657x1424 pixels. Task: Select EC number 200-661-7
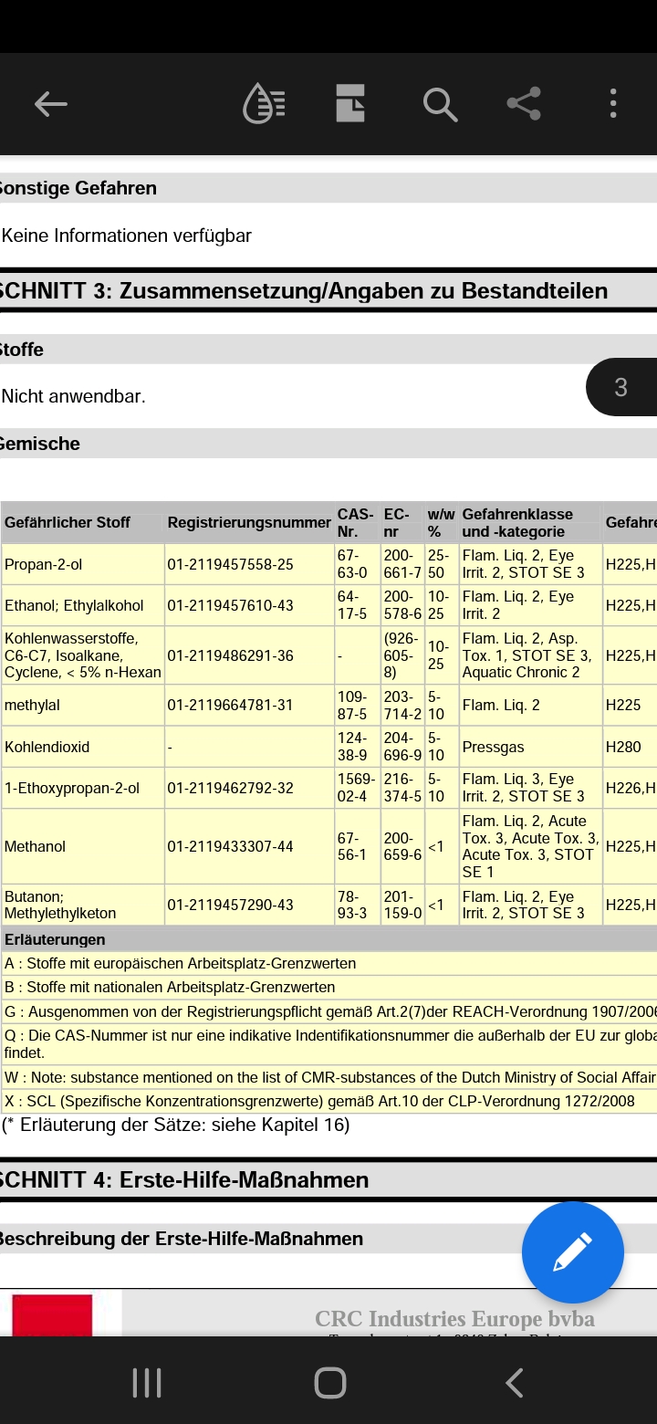(402, 564)
